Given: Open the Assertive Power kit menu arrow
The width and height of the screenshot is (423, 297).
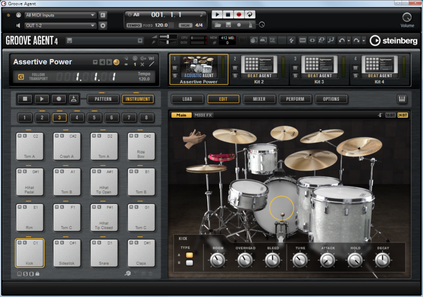Looking at the screenshot, I should (95, 62).
